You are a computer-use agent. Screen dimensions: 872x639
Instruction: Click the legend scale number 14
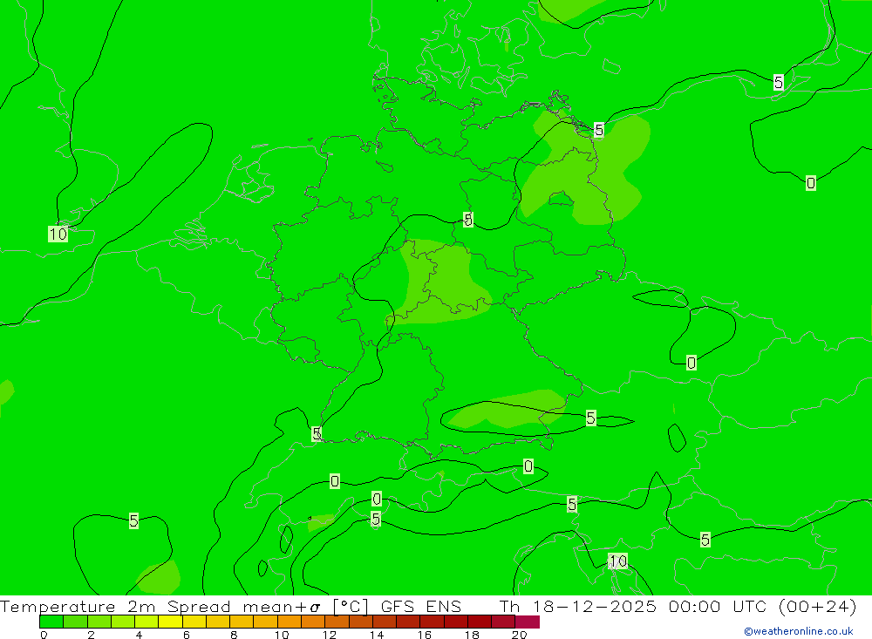click(x=377, y=635)
